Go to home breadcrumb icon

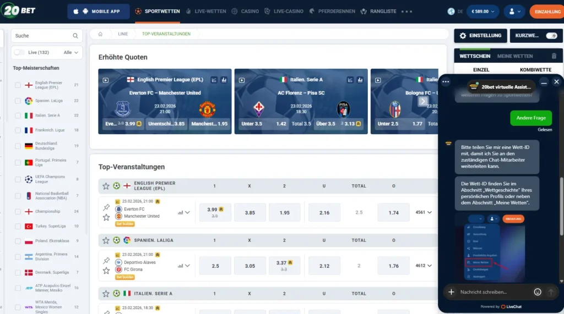click(x=100, y=34)
